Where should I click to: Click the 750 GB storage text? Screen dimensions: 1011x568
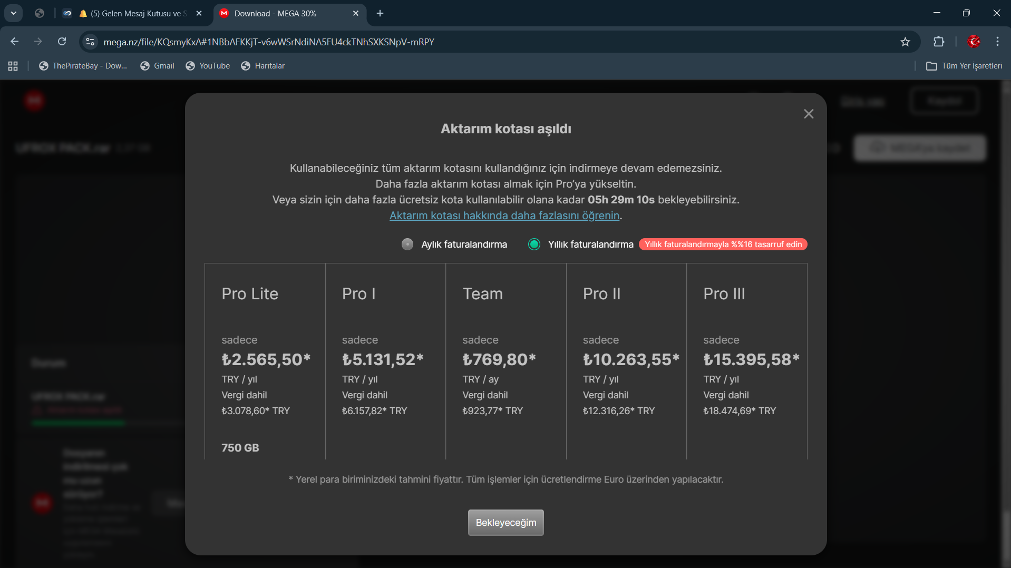coord(240,448)
